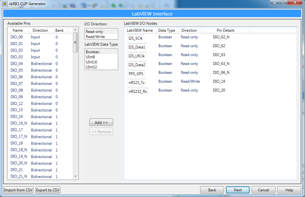Edit the I2S_Data2 LabVIEW name field
The width and height of the screenshot is (305, 197).
pyautogui.click(x=137, y=65)
